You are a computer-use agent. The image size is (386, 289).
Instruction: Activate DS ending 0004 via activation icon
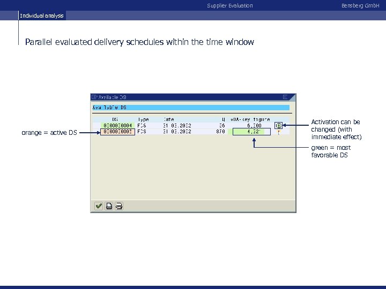click(278, 126)
